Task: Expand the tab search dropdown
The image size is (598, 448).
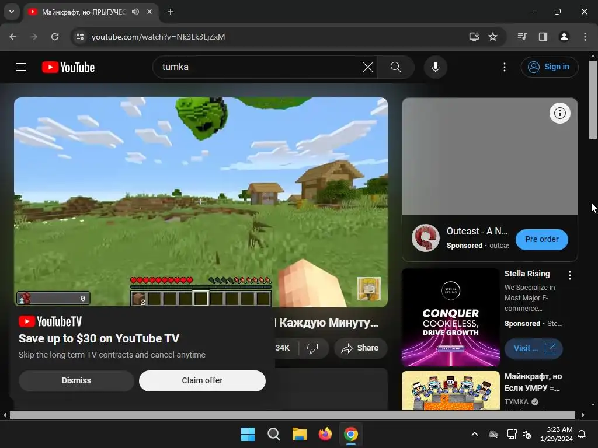Action: point(12,12)
